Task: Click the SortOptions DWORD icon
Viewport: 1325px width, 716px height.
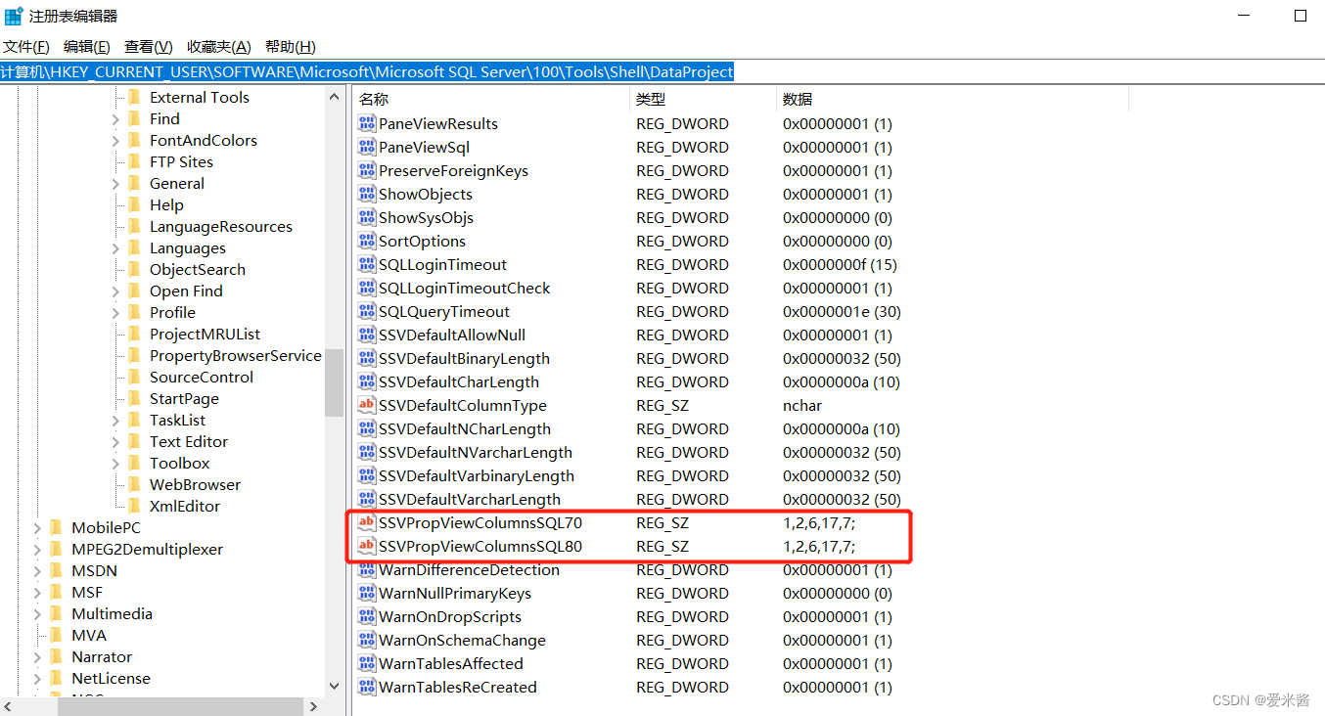Action: (366, 241)
